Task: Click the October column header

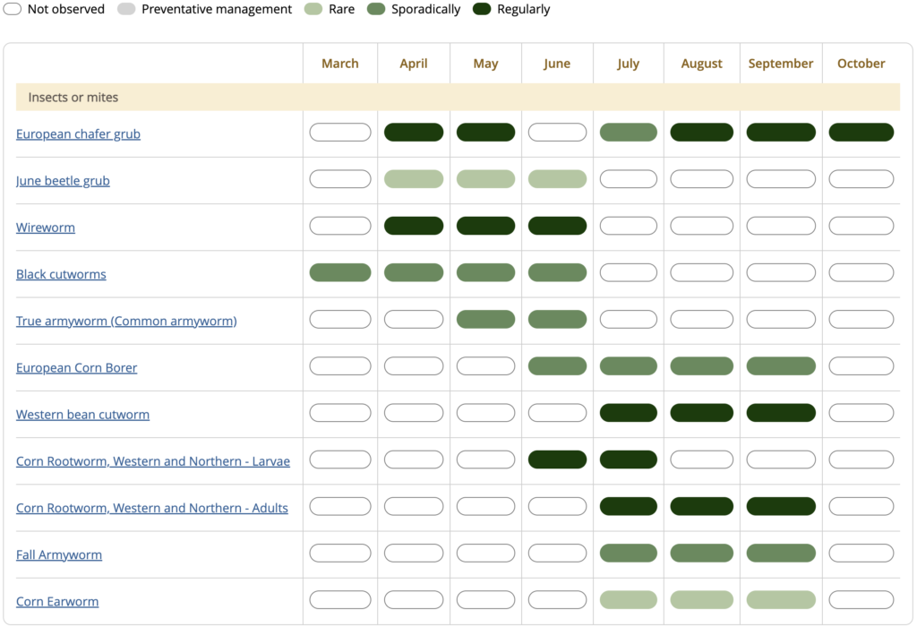Action: pyautogui.click(x=861, y=64)
